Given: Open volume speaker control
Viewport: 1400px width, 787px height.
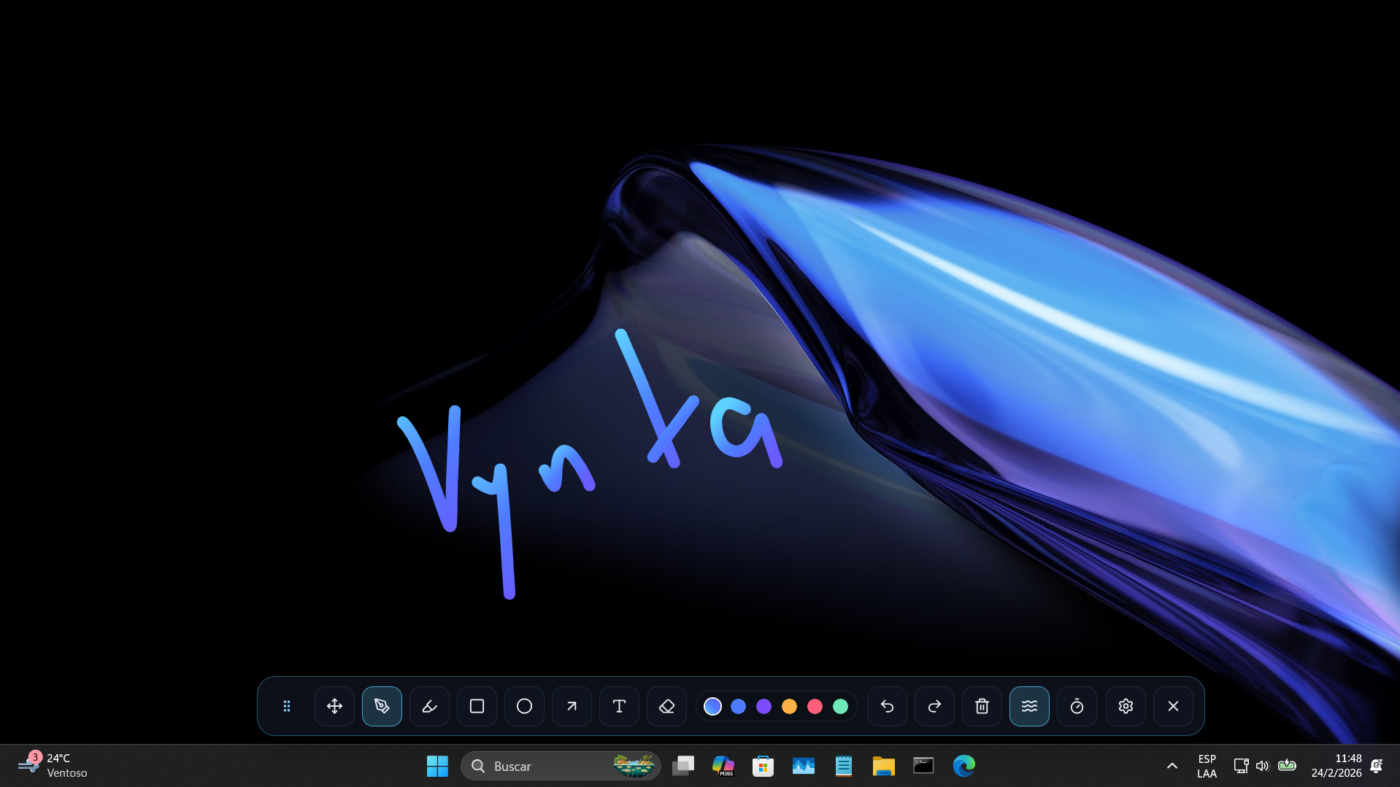Looking at the screenshot, I should pos(1263,766).
